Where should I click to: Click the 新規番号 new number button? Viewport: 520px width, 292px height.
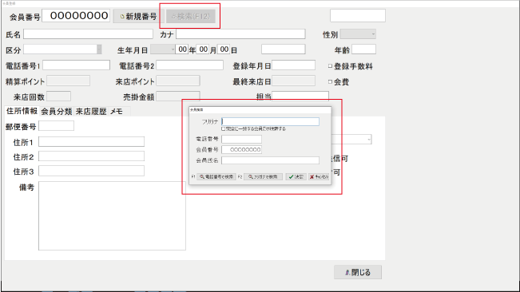tap(139, 16)
